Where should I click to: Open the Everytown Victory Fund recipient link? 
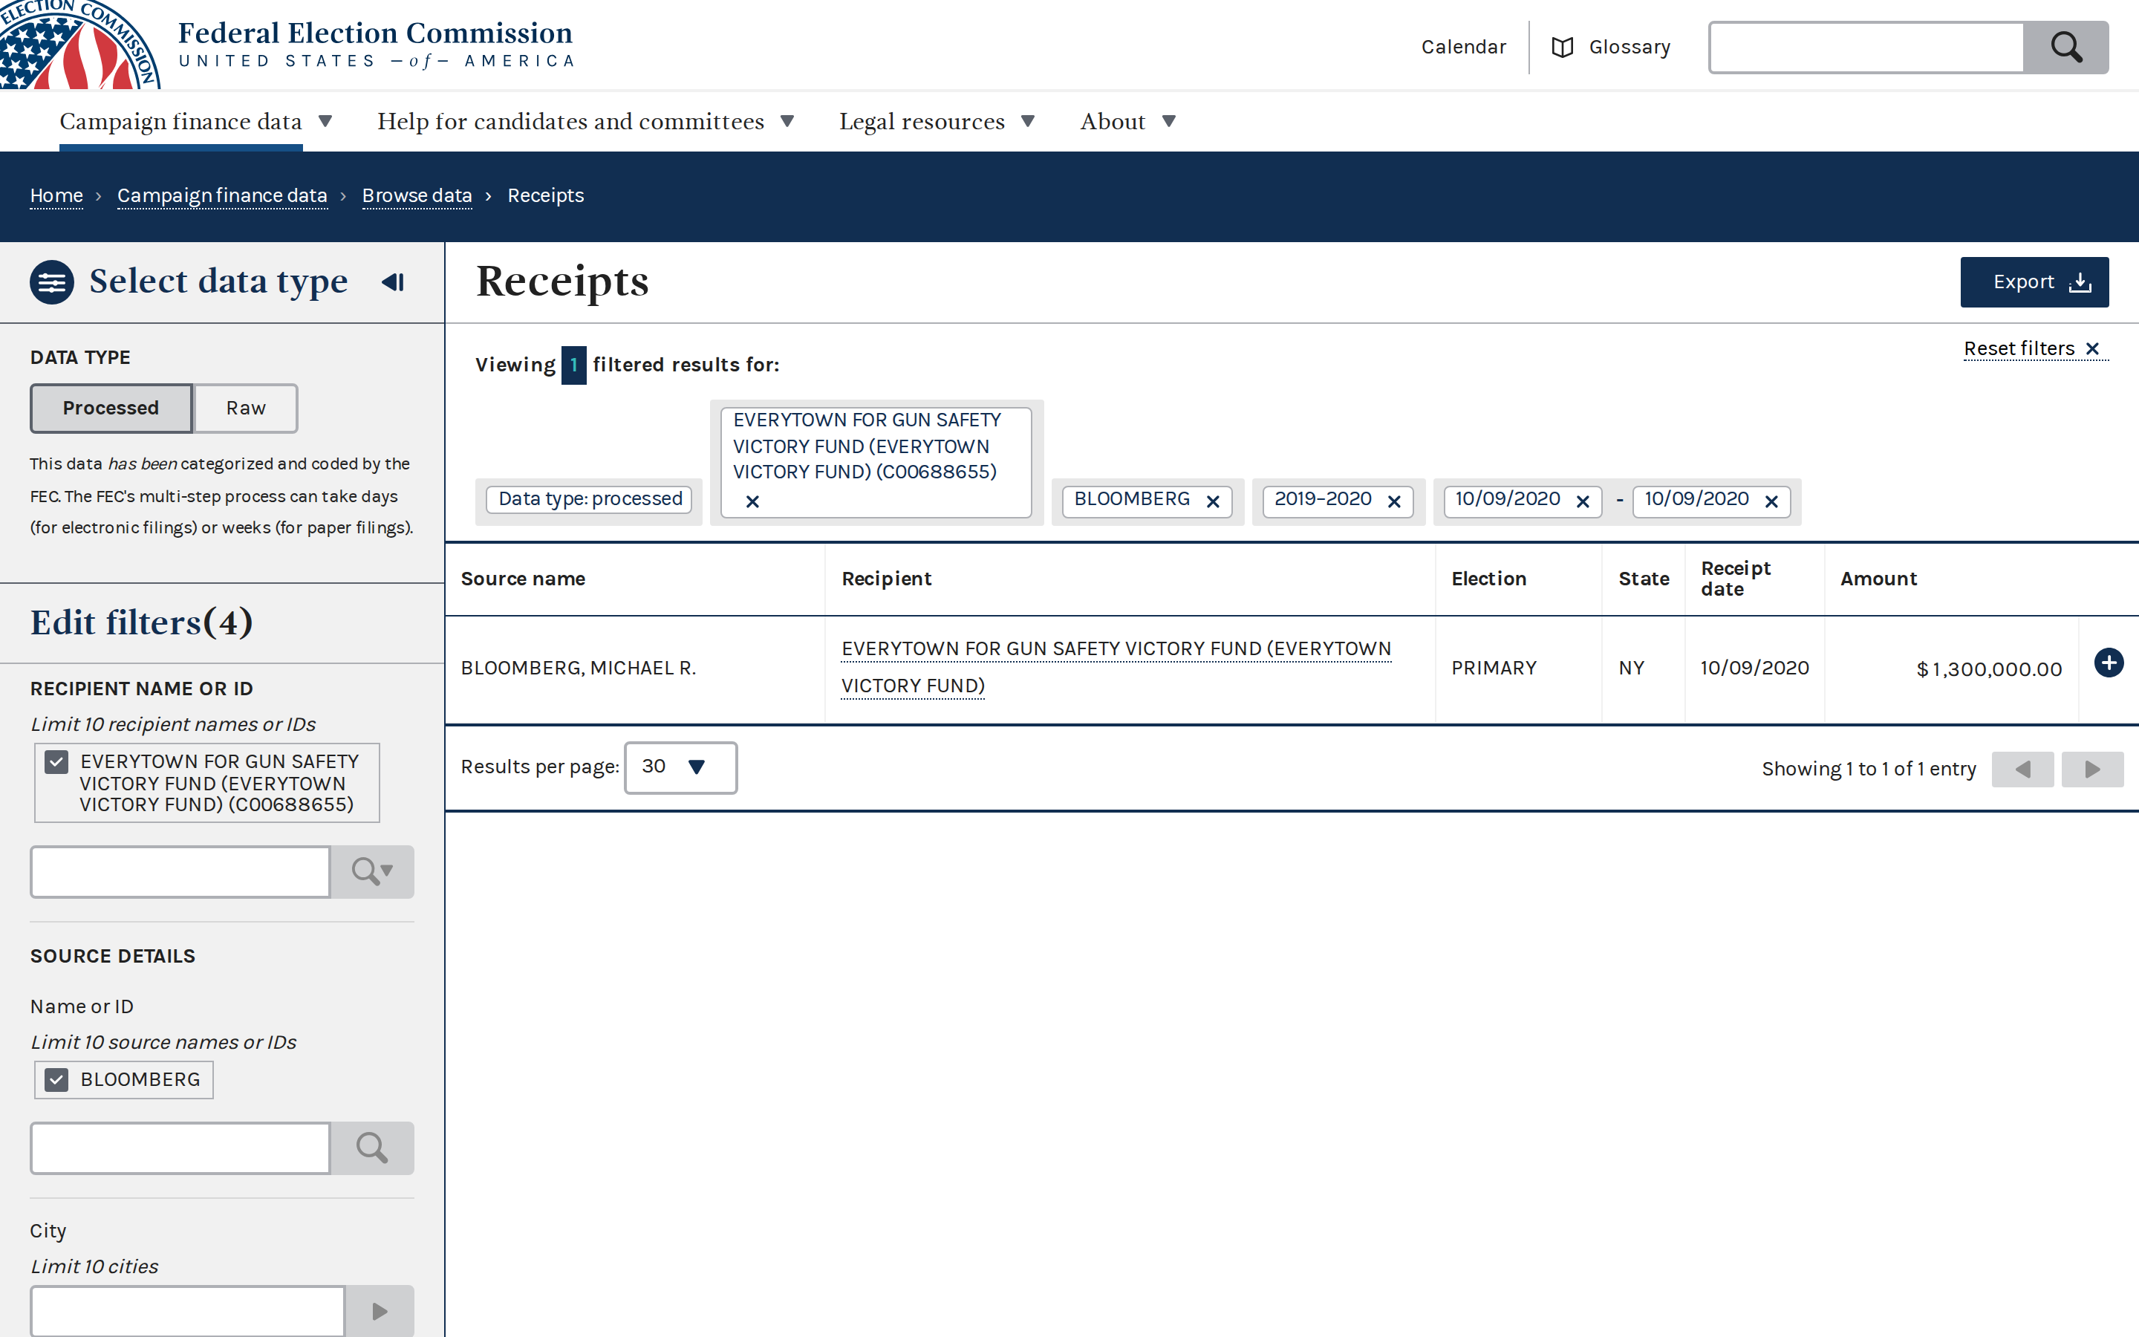tap(1116, 667)
